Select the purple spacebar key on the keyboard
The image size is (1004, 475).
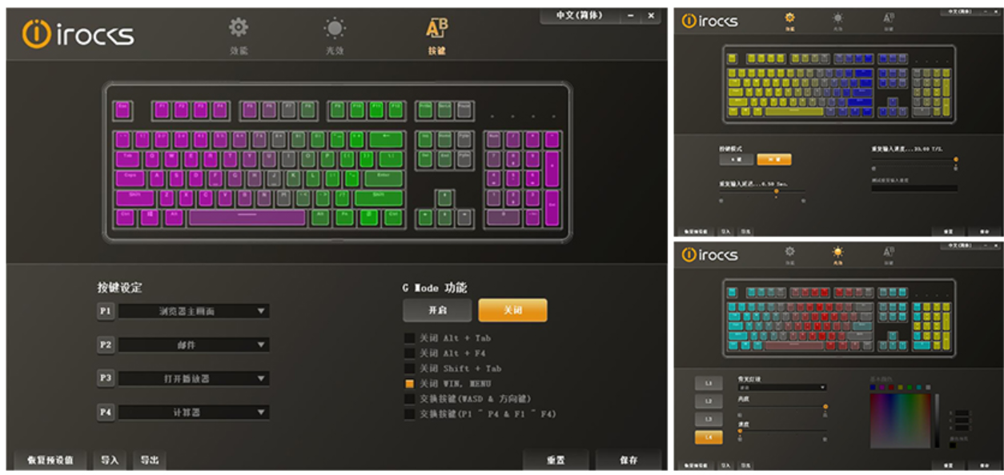pos(247,218)
